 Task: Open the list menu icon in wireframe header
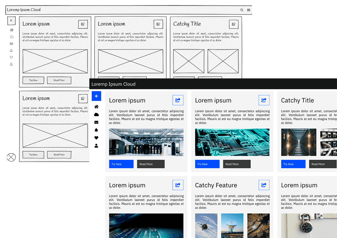pyautogui.click(x=249, y=10)
